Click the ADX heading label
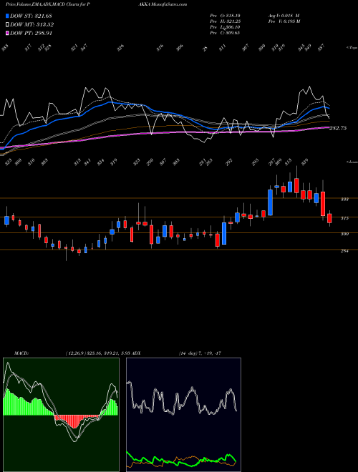This screenshot has width=358, height=472. tap(136, 353)
